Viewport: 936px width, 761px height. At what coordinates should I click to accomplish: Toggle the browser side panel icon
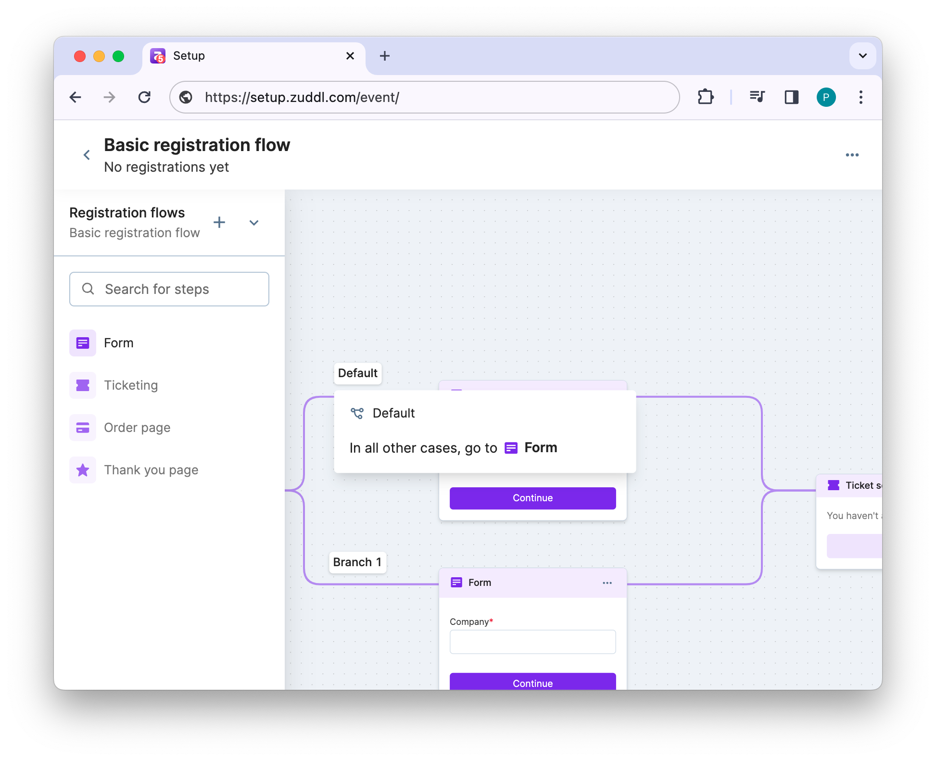coord(791,97)
